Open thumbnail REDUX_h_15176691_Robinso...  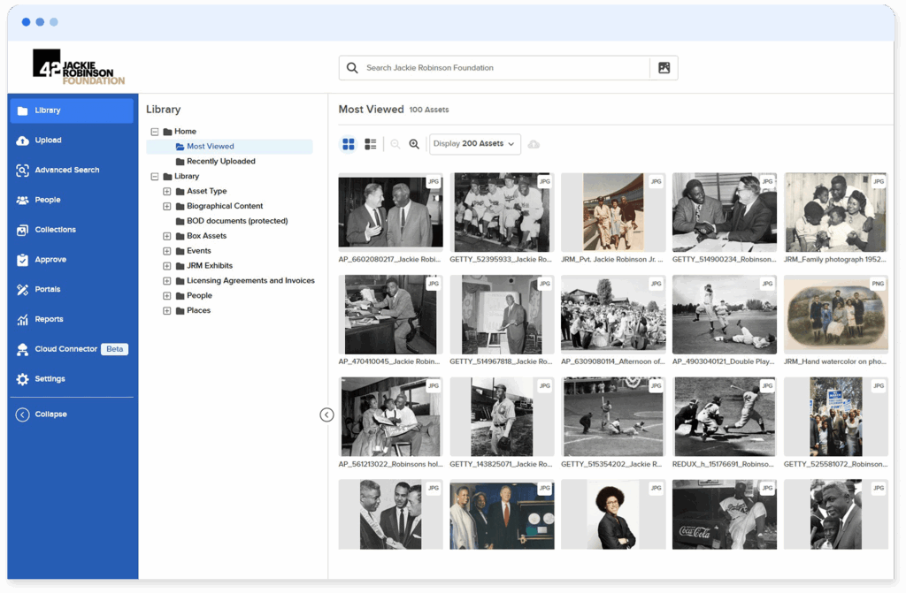click(725, 417)
